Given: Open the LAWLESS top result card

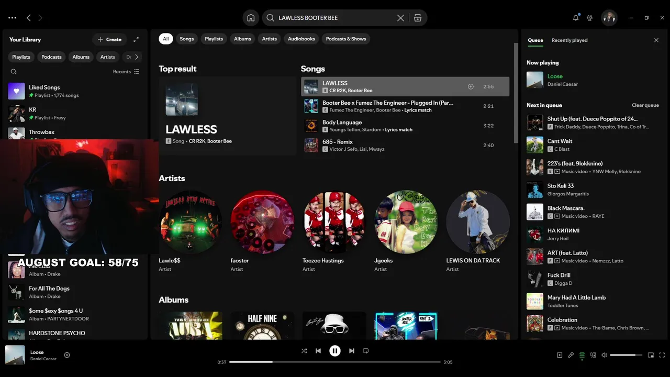Looking at the screenshot, I should click(x=228, y=116).
